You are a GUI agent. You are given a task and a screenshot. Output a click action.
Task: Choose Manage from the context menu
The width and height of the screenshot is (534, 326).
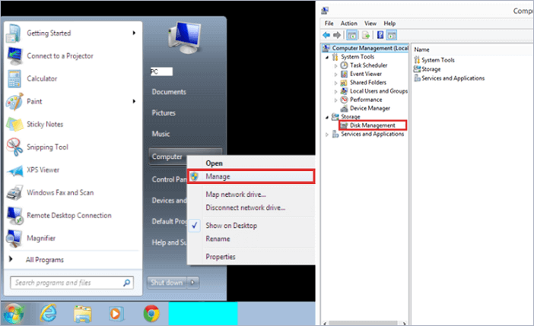(251, 176)
